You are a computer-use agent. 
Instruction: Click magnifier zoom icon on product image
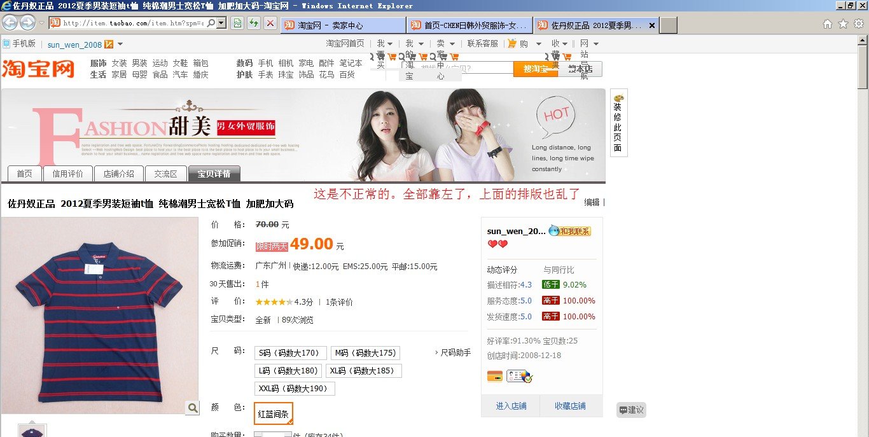pos(192,408)
